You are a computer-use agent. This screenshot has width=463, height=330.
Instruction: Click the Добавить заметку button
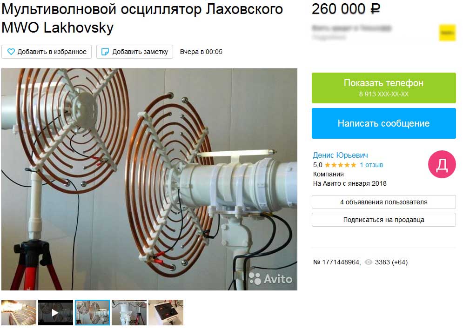pos(134,52)
